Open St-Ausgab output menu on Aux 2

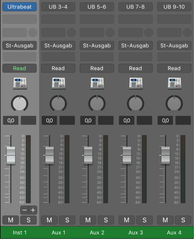tap(97, 45)
